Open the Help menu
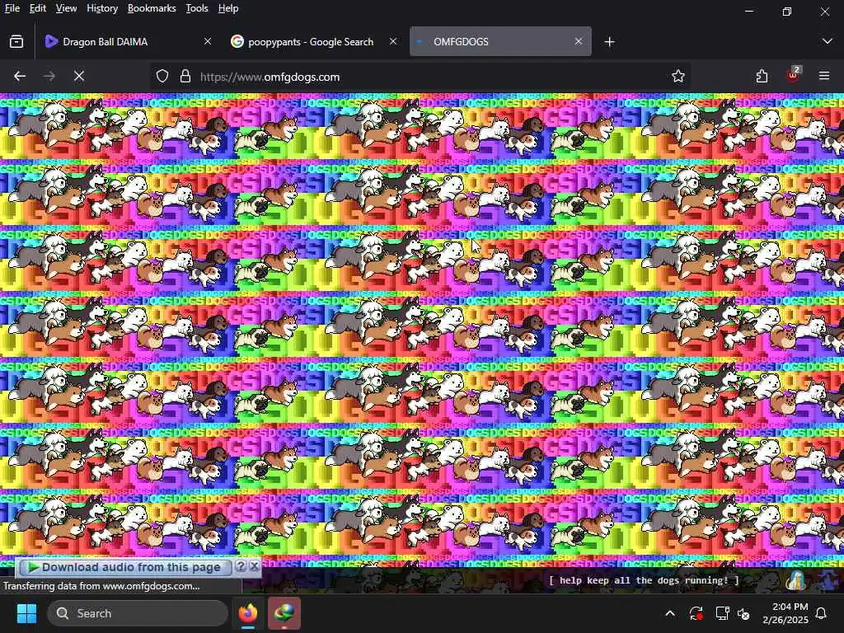Viewport: 844px width, 633px height. (228, 8)
